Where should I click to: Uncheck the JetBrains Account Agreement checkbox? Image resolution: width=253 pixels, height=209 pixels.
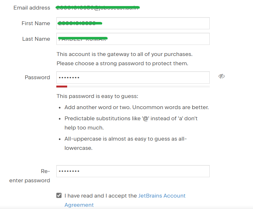point(59,195)
